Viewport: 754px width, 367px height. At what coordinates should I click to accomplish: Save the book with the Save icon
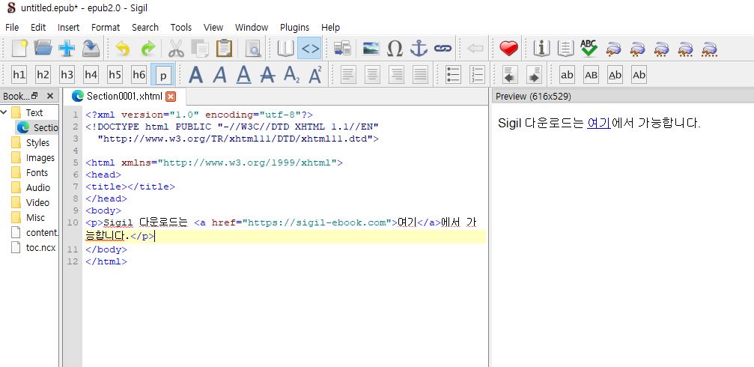coord(91,48)
